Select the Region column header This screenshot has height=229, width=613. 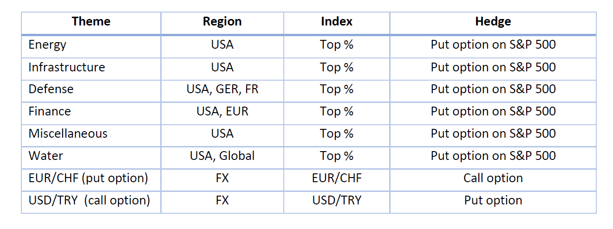click(x=222, y=22)
